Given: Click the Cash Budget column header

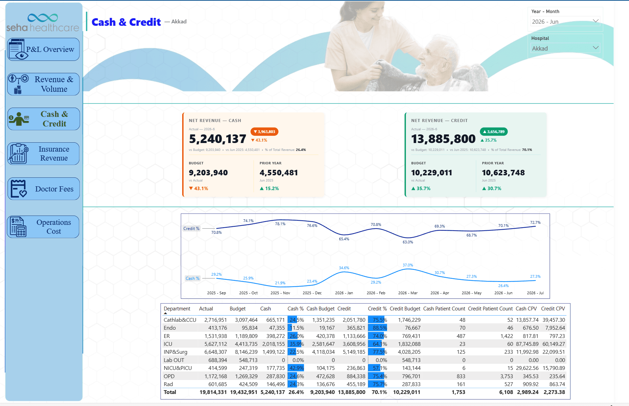Looking at the screenshot, I should [x=320, y=309].
